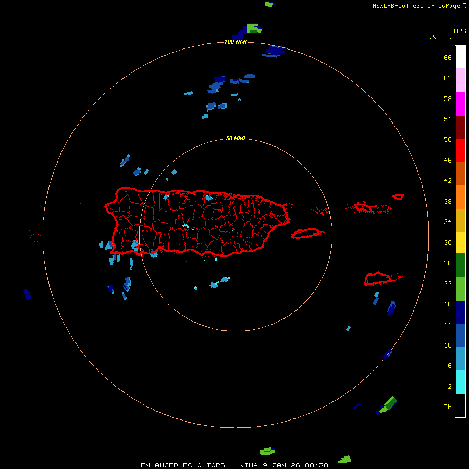The image size is (469, 469).
Task: Click the legend value 14
Action: coord(448,325)
